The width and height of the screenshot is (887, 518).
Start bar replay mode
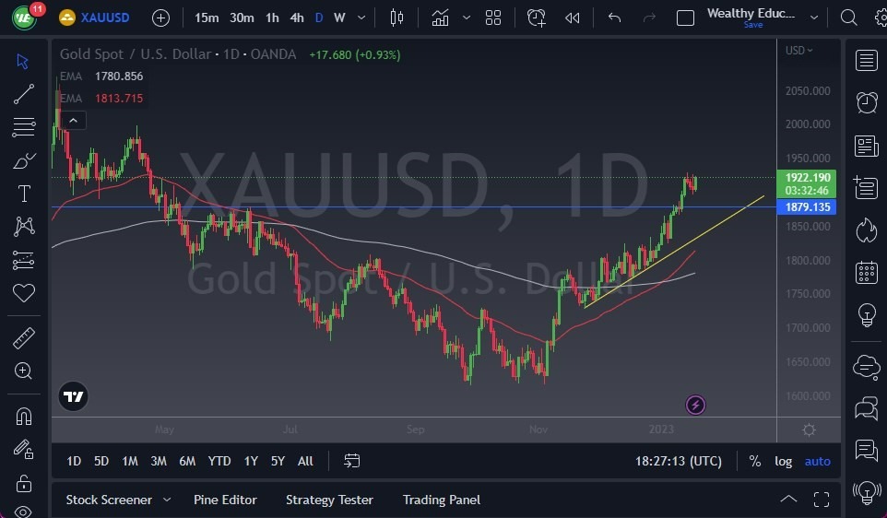coord(572,18)
